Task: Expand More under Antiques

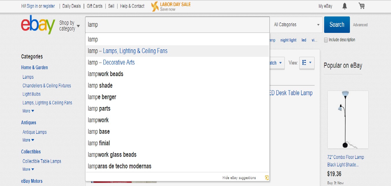Action: click(x=28, y=140)
